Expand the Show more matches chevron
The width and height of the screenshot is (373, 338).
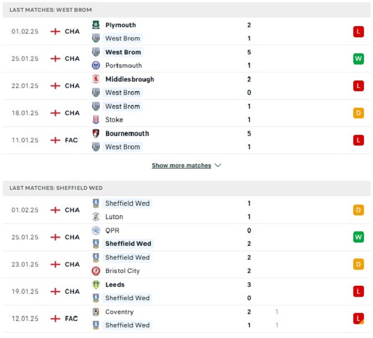(218, 165)
